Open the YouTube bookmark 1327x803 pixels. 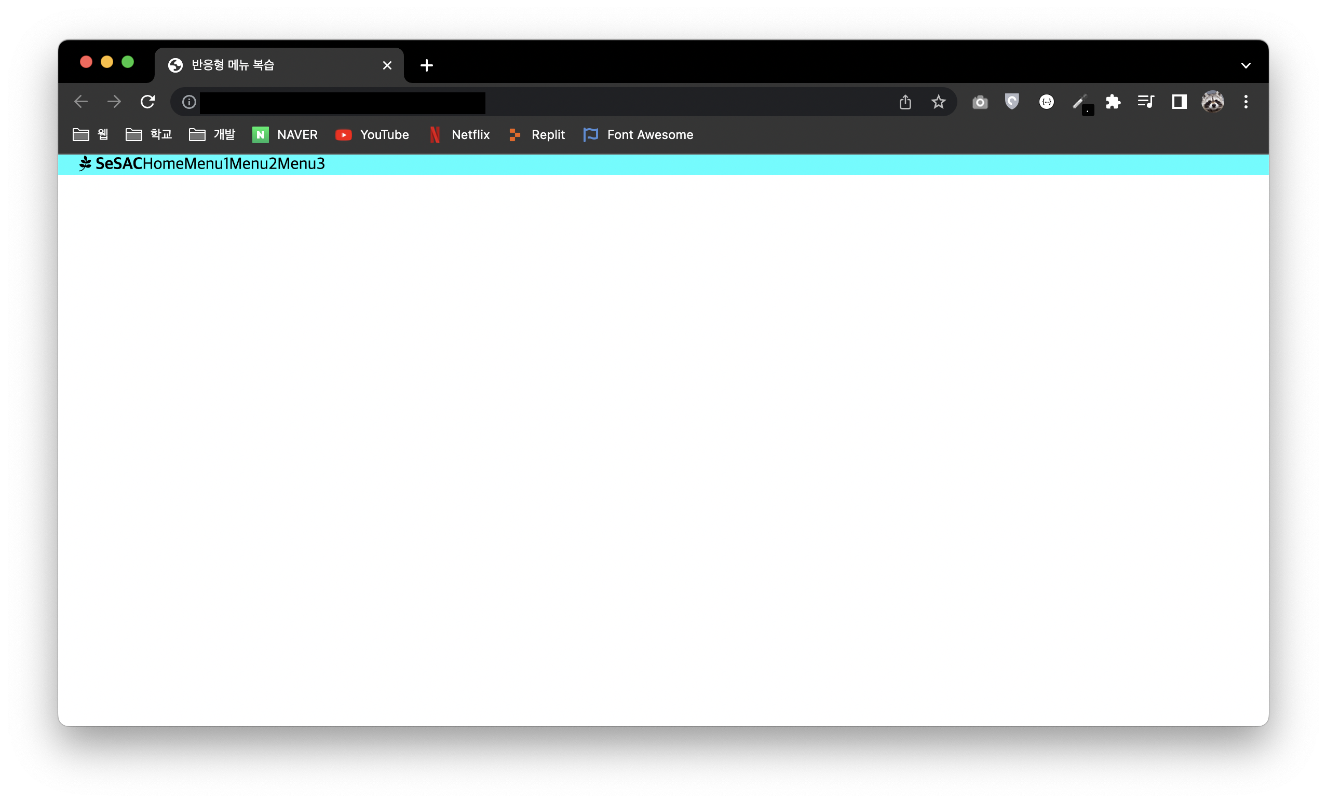pyautogui.click(x=372, y=134)
